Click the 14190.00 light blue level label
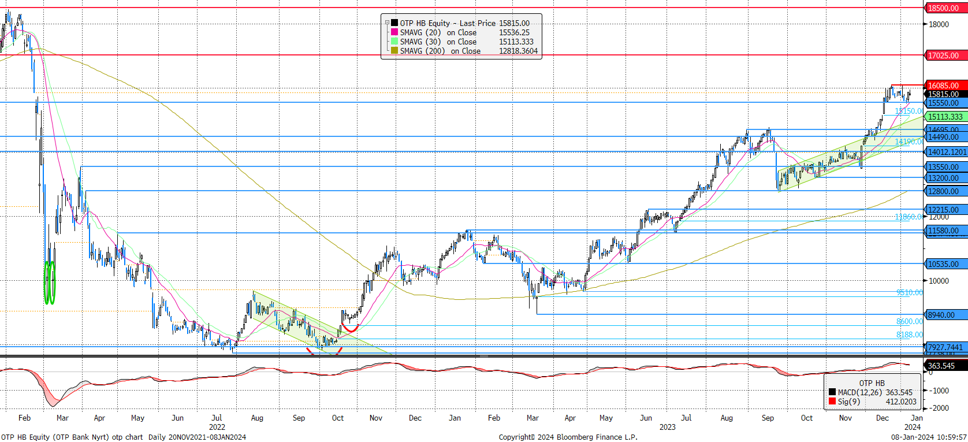968x442 pixels. pos(909,142)
